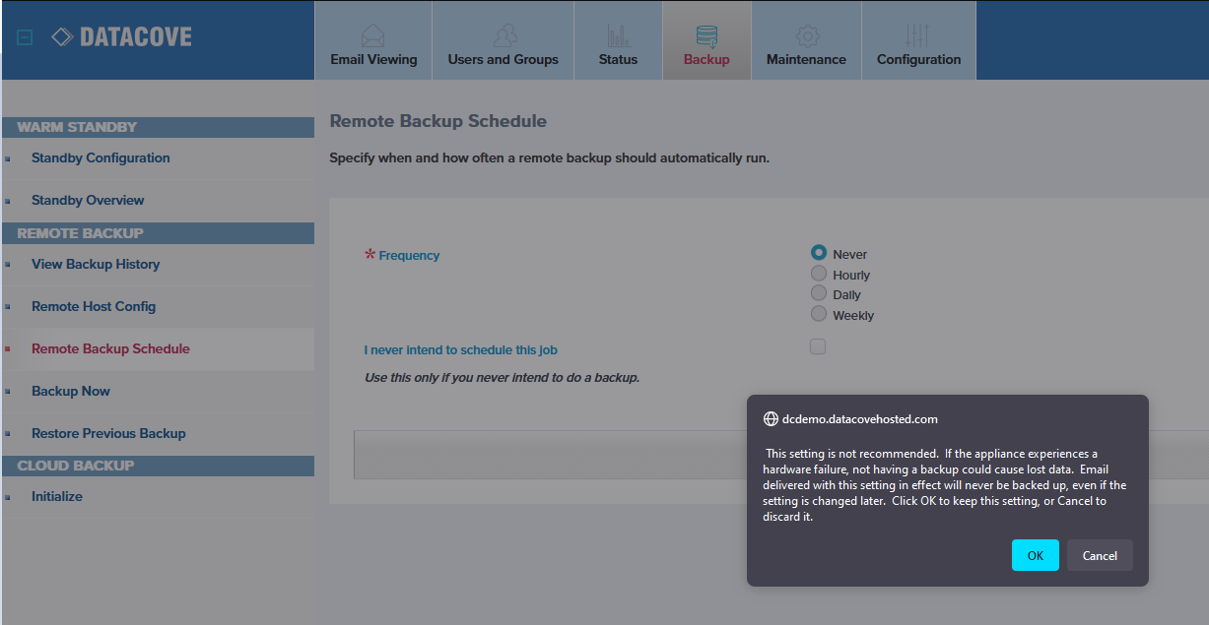Open Standby Configuration in sidebar

pyautogui.click(x=101, y=157)
